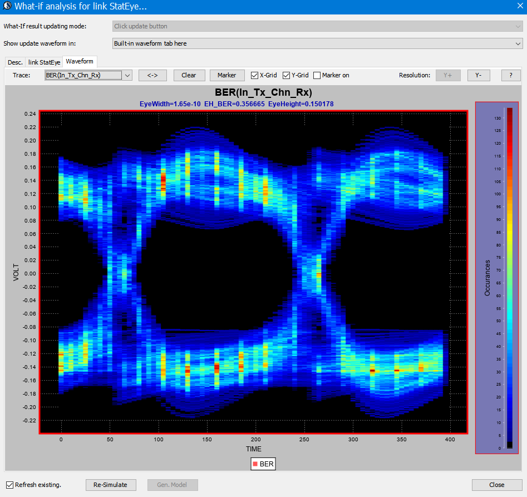Disable the Y-Grid checkbox
The height and width of the screenshot is (497, 527).
(287, 75)
